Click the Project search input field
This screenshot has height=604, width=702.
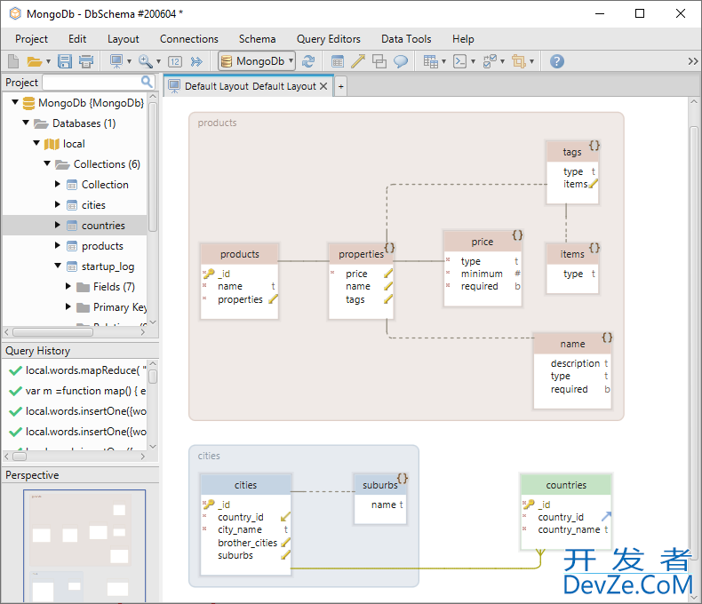pyautogui.click(x=92, y=82)
